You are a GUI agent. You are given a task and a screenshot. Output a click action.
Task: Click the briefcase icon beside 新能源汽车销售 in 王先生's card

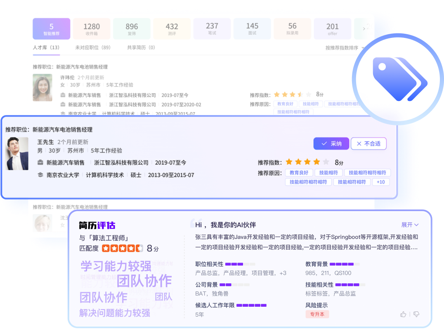tap(40, 162)
